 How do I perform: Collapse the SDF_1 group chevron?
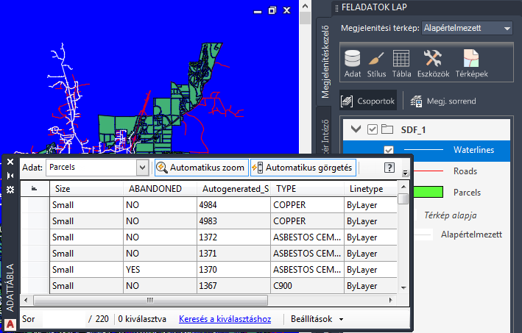(356, 129)
